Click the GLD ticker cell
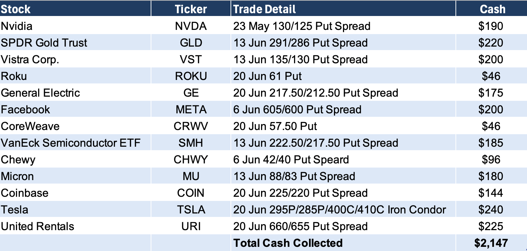The height and width of the screenshot is (251, 527). coord(191,43)
